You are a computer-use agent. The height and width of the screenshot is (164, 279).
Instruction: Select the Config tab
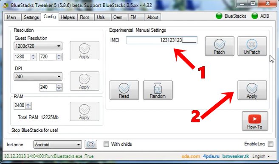point(50,17)
